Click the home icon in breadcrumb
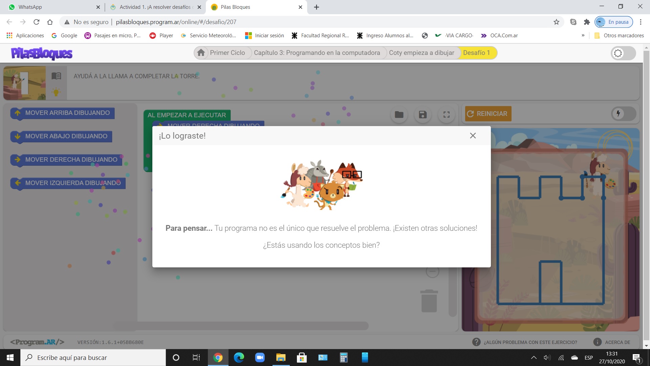 (x=201, y=53)
